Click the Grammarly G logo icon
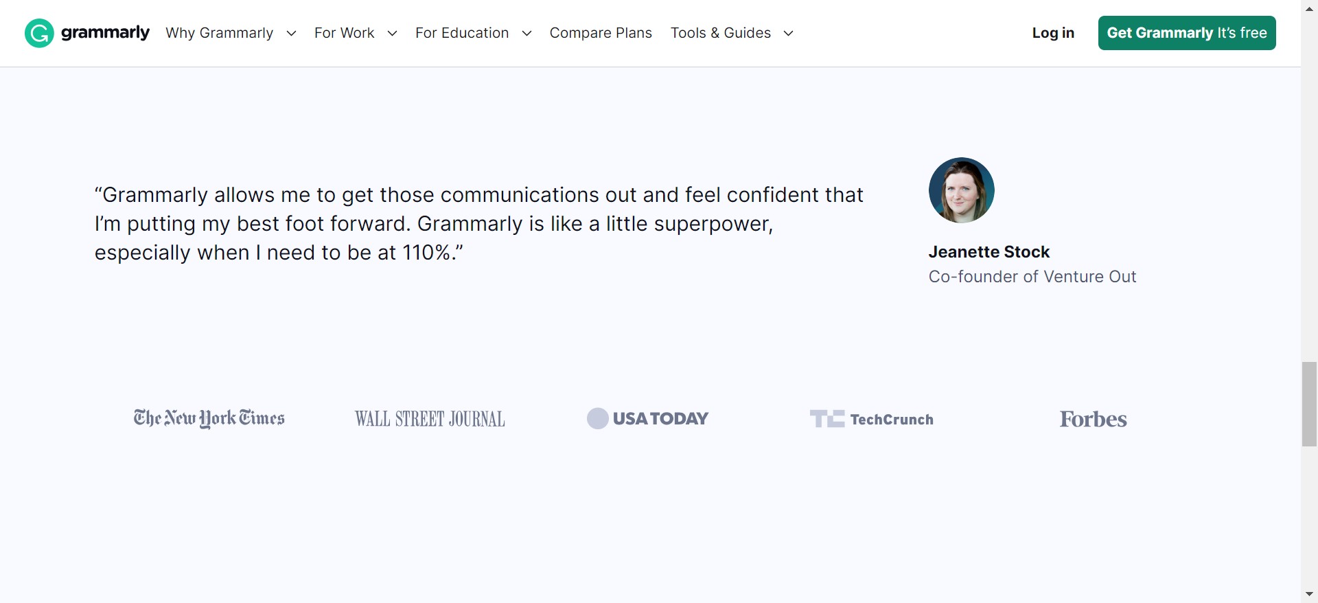The height and width of the screenshot is (603, 1318). [39, 33]
